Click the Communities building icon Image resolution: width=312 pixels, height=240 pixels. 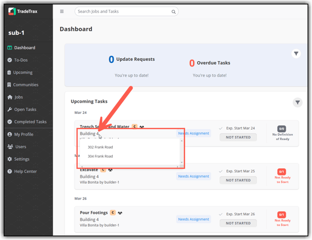coord(9,85)
